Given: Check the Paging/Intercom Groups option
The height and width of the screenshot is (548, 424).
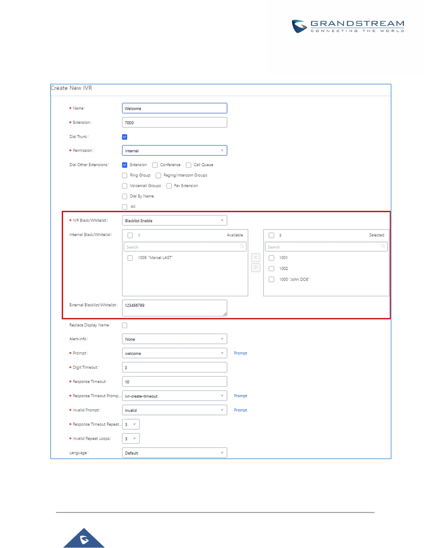Looking at the screenshot, I should [x=158, y=175].
